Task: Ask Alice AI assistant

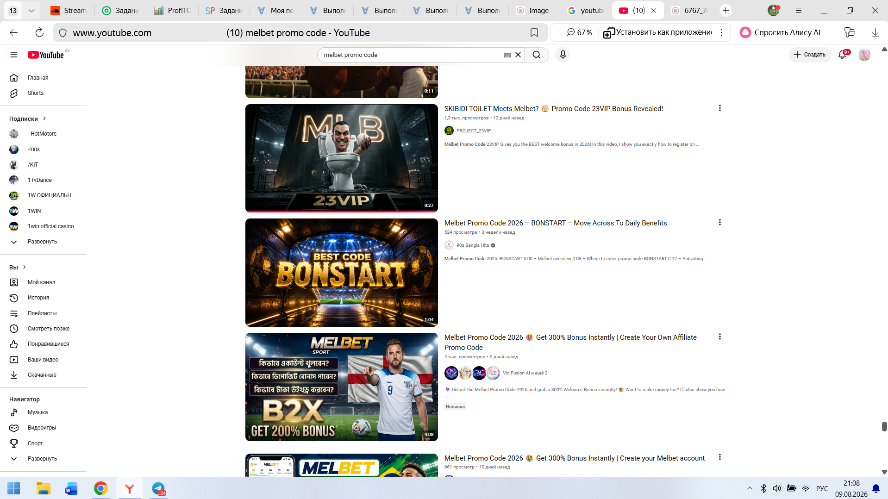Action: 781,32
